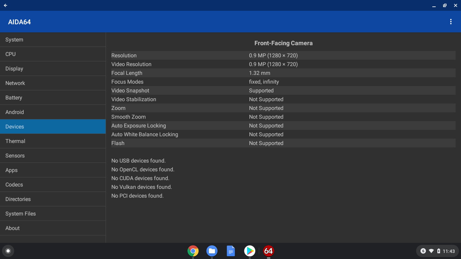Click the Front-Facing Camera heading

click(283, 43)
